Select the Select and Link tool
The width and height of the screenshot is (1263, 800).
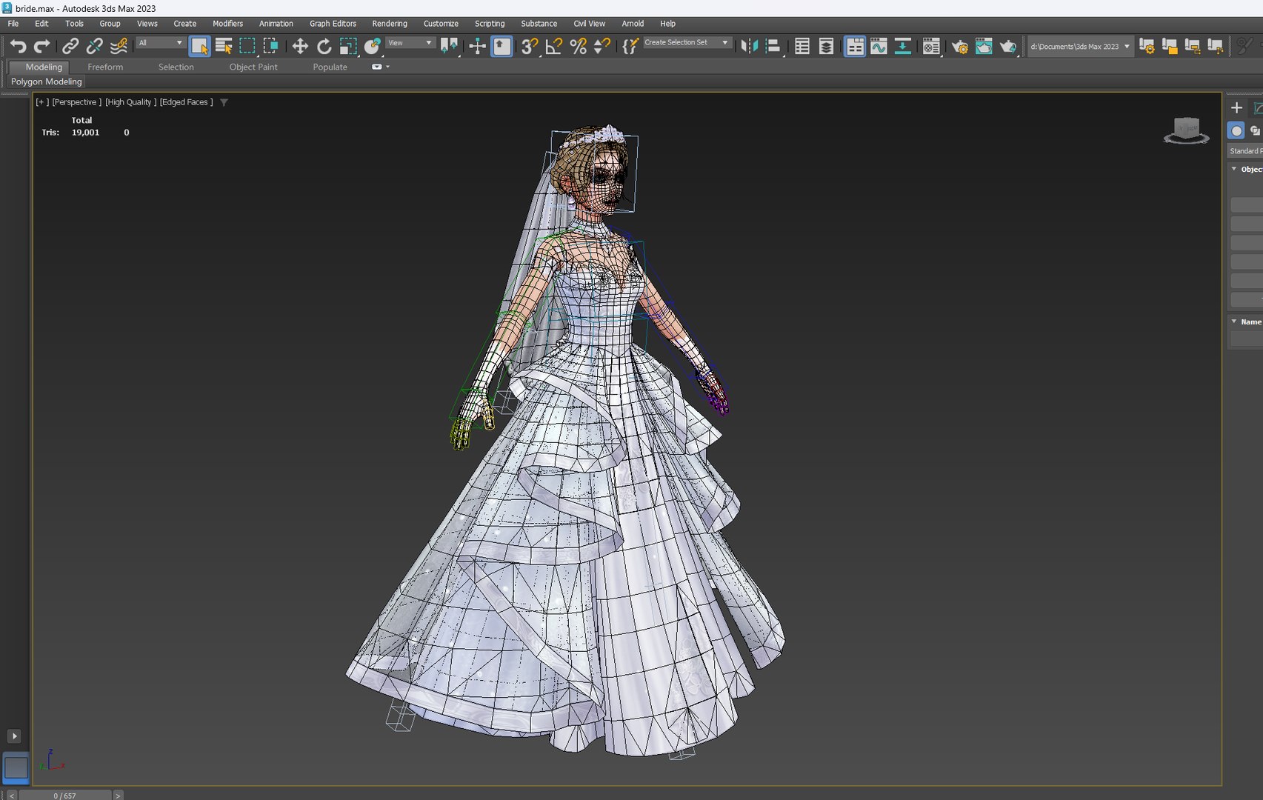tap(70, 47)
